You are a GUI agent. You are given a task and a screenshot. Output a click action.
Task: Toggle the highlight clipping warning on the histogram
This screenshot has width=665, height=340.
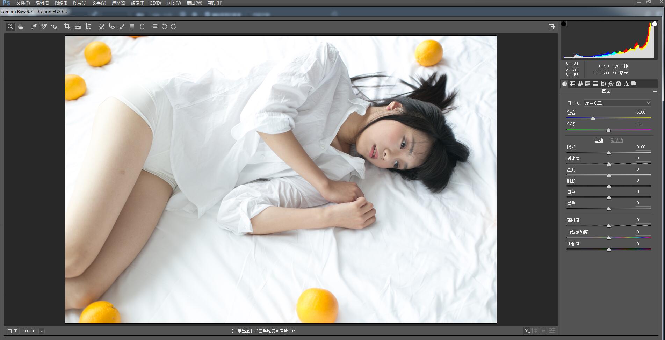pos(654,23)
